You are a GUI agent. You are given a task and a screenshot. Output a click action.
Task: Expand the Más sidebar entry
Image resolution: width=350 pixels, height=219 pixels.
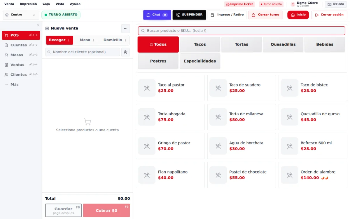pos(21,85)
